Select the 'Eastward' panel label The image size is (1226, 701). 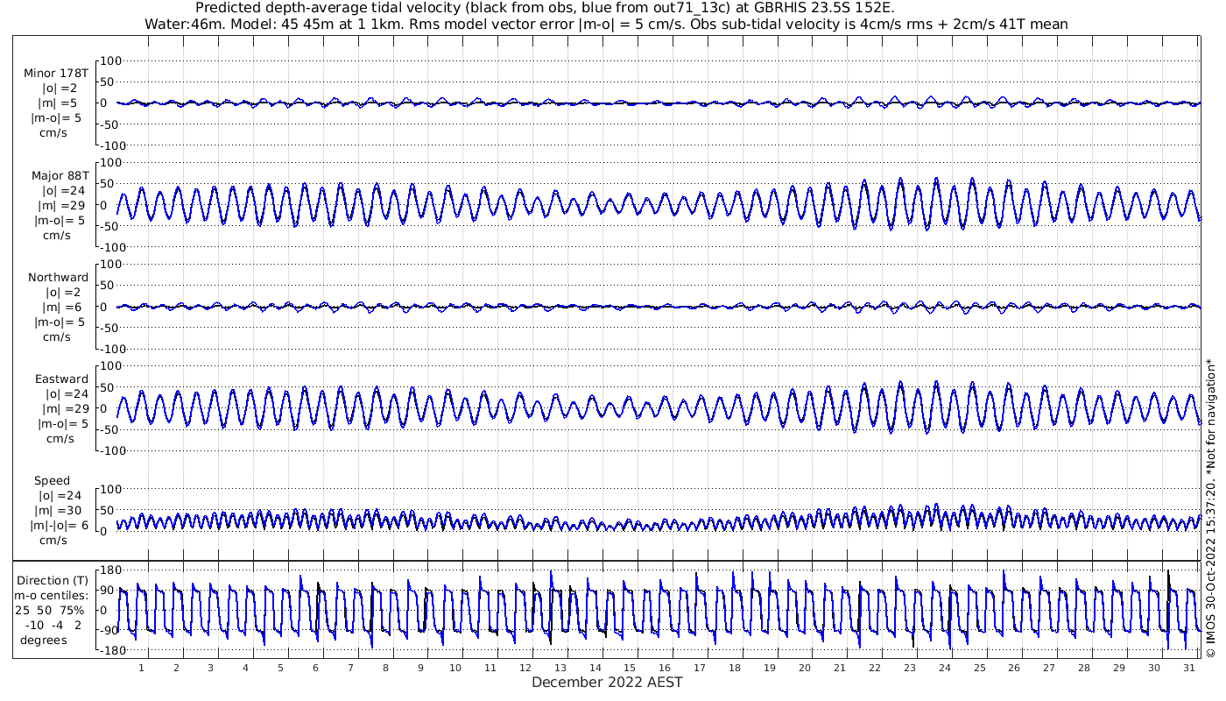pyautogui.click(x=61, y=379)
